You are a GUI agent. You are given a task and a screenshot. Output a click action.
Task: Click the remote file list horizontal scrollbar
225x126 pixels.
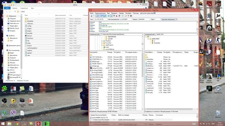(169, 109)
